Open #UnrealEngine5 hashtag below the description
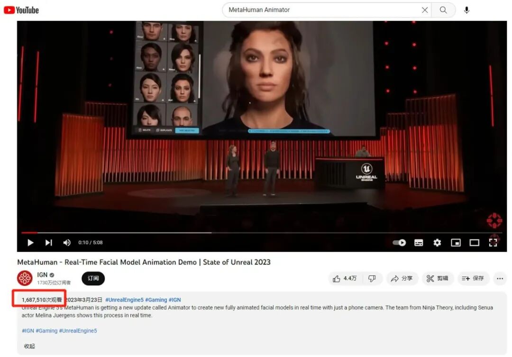Viewport: 512px width, 357px height. point(78,331)
